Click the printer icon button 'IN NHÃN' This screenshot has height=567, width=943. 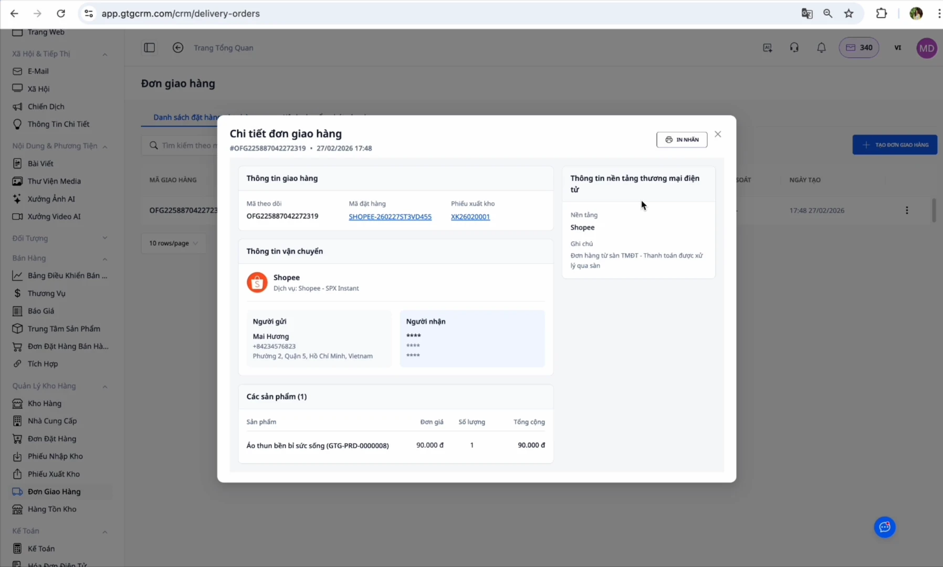[x=681, y=140]
